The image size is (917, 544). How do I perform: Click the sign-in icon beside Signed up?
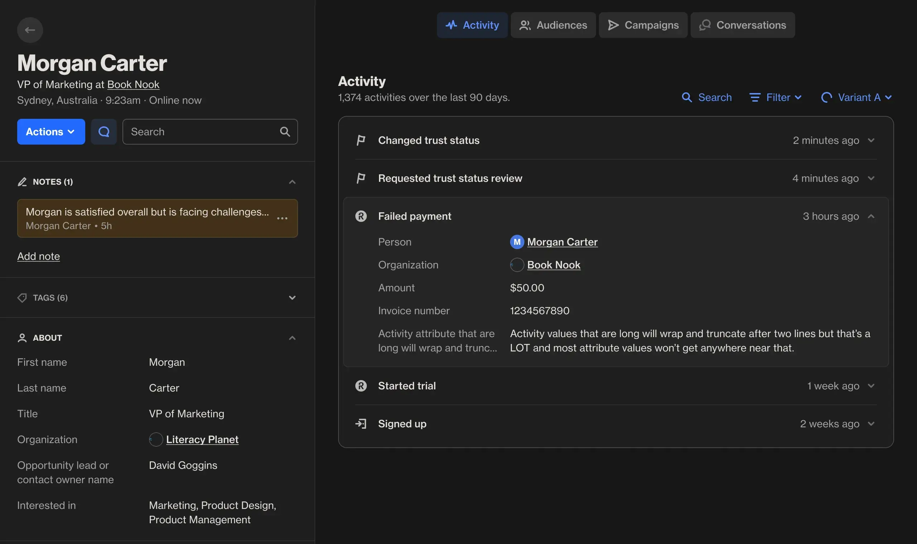(361, 424)
